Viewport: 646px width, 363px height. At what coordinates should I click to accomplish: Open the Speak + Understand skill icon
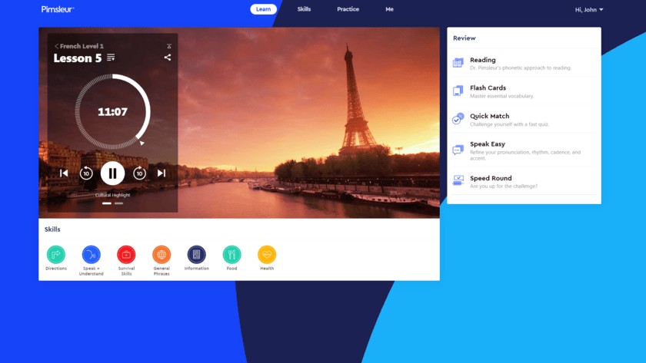pyautogui.click(x=91, y=255)
